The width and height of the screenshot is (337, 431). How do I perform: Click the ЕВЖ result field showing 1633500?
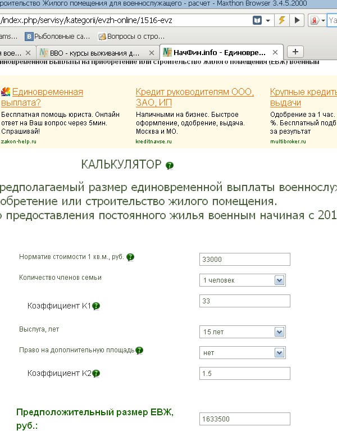tap(245, 419)
